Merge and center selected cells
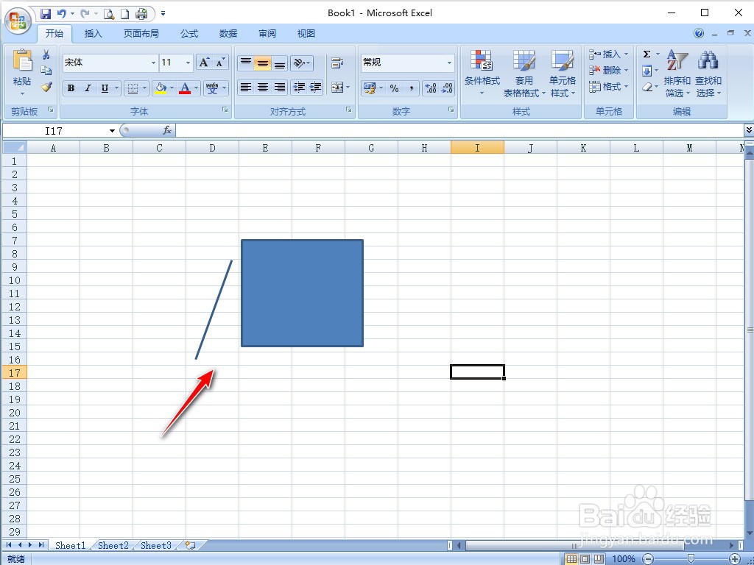Image resolution: width=754 pixels, height=565 pixels. pos(337,88)
